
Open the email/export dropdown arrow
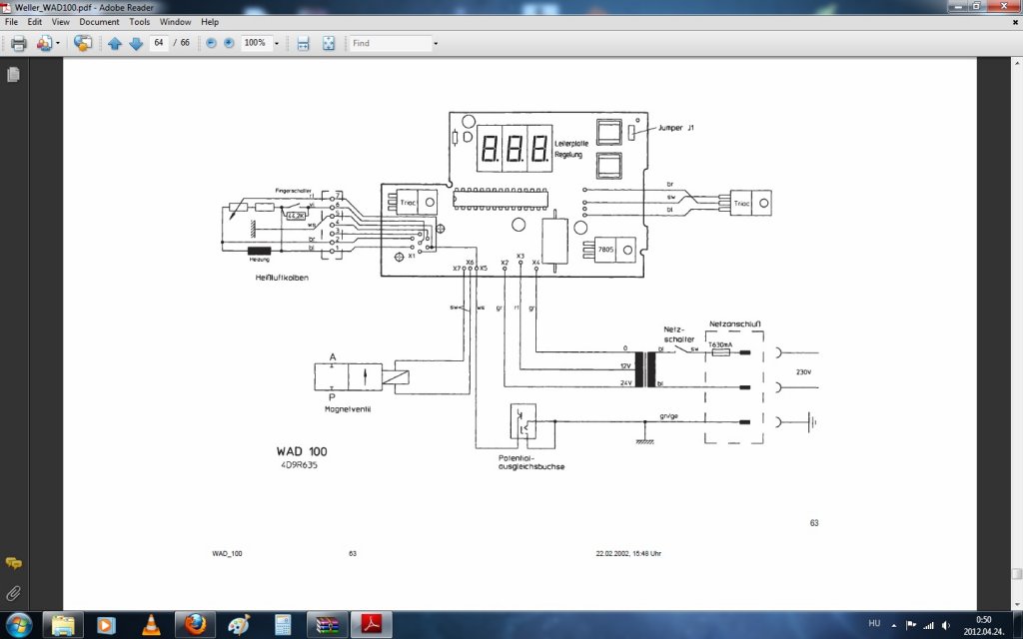tap(58, 44)
